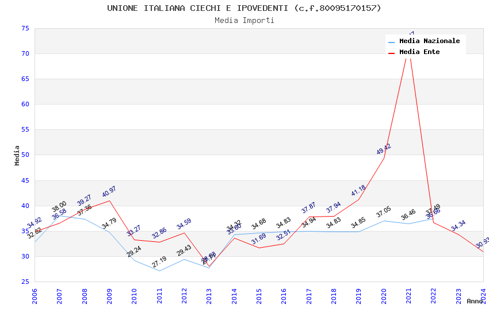Click the y-axis tick value 50
The image size is (489, 316).
[x=25, y=155]
